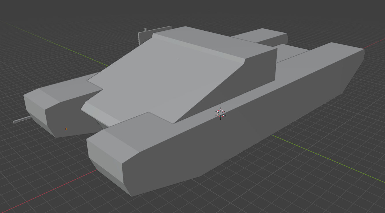The width and height of the screenshot is (385, 213).
Task: Click the orange object origin dot
Action: tap(66, 129)
